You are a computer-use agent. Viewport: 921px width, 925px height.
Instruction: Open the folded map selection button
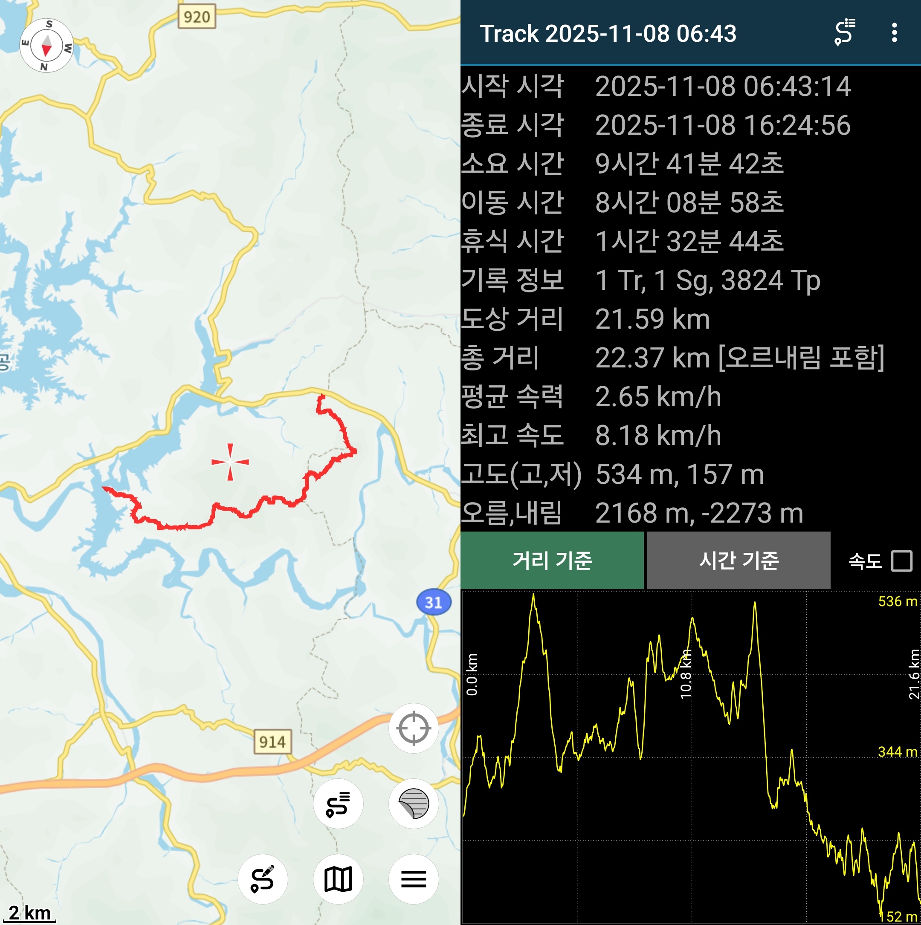pyautogui.click(x=338, y=879)
